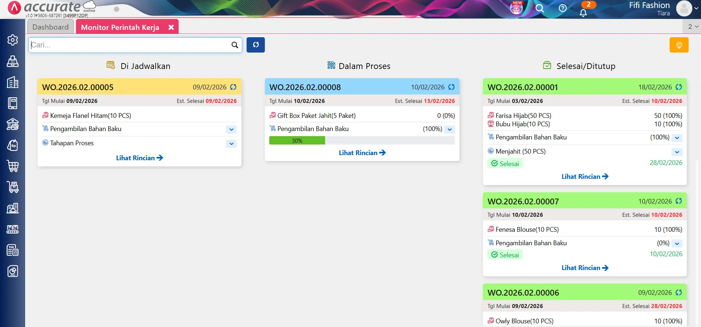Open the factory sidebar icon
Viewport: 701px width, 327px height.
point(12,208)
